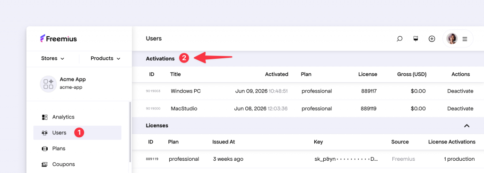Screen dimensions: 484x173
Task: Open Coupons in sidebar
Action: (64, 165)
